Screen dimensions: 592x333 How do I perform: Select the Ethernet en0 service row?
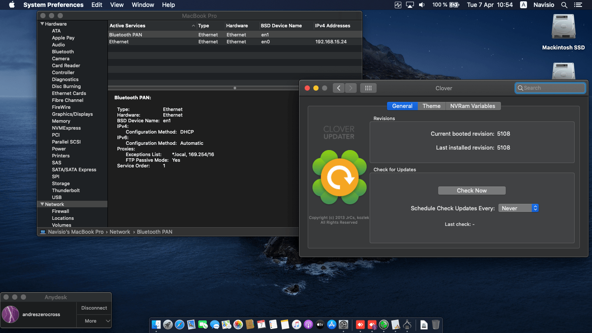click(235, 42)
